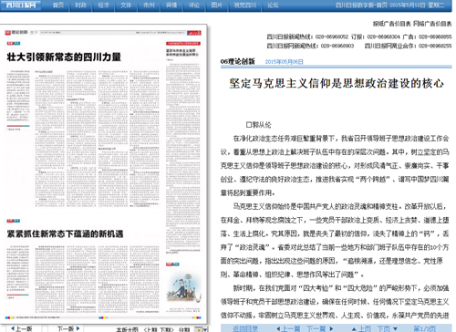Click the right arrow after 下一篇
This screenshot has height=332, width=456.
[331, 328]
